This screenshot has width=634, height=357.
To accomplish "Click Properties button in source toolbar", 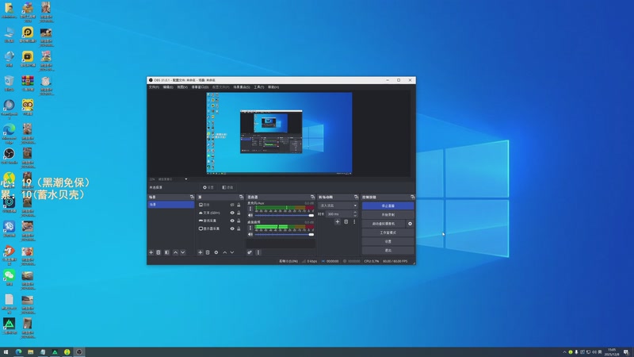I will [208, 187].
